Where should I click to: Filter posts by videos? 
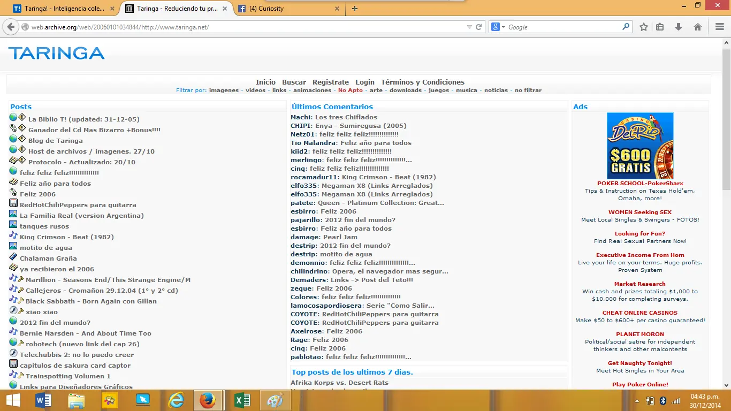(255, 90)
